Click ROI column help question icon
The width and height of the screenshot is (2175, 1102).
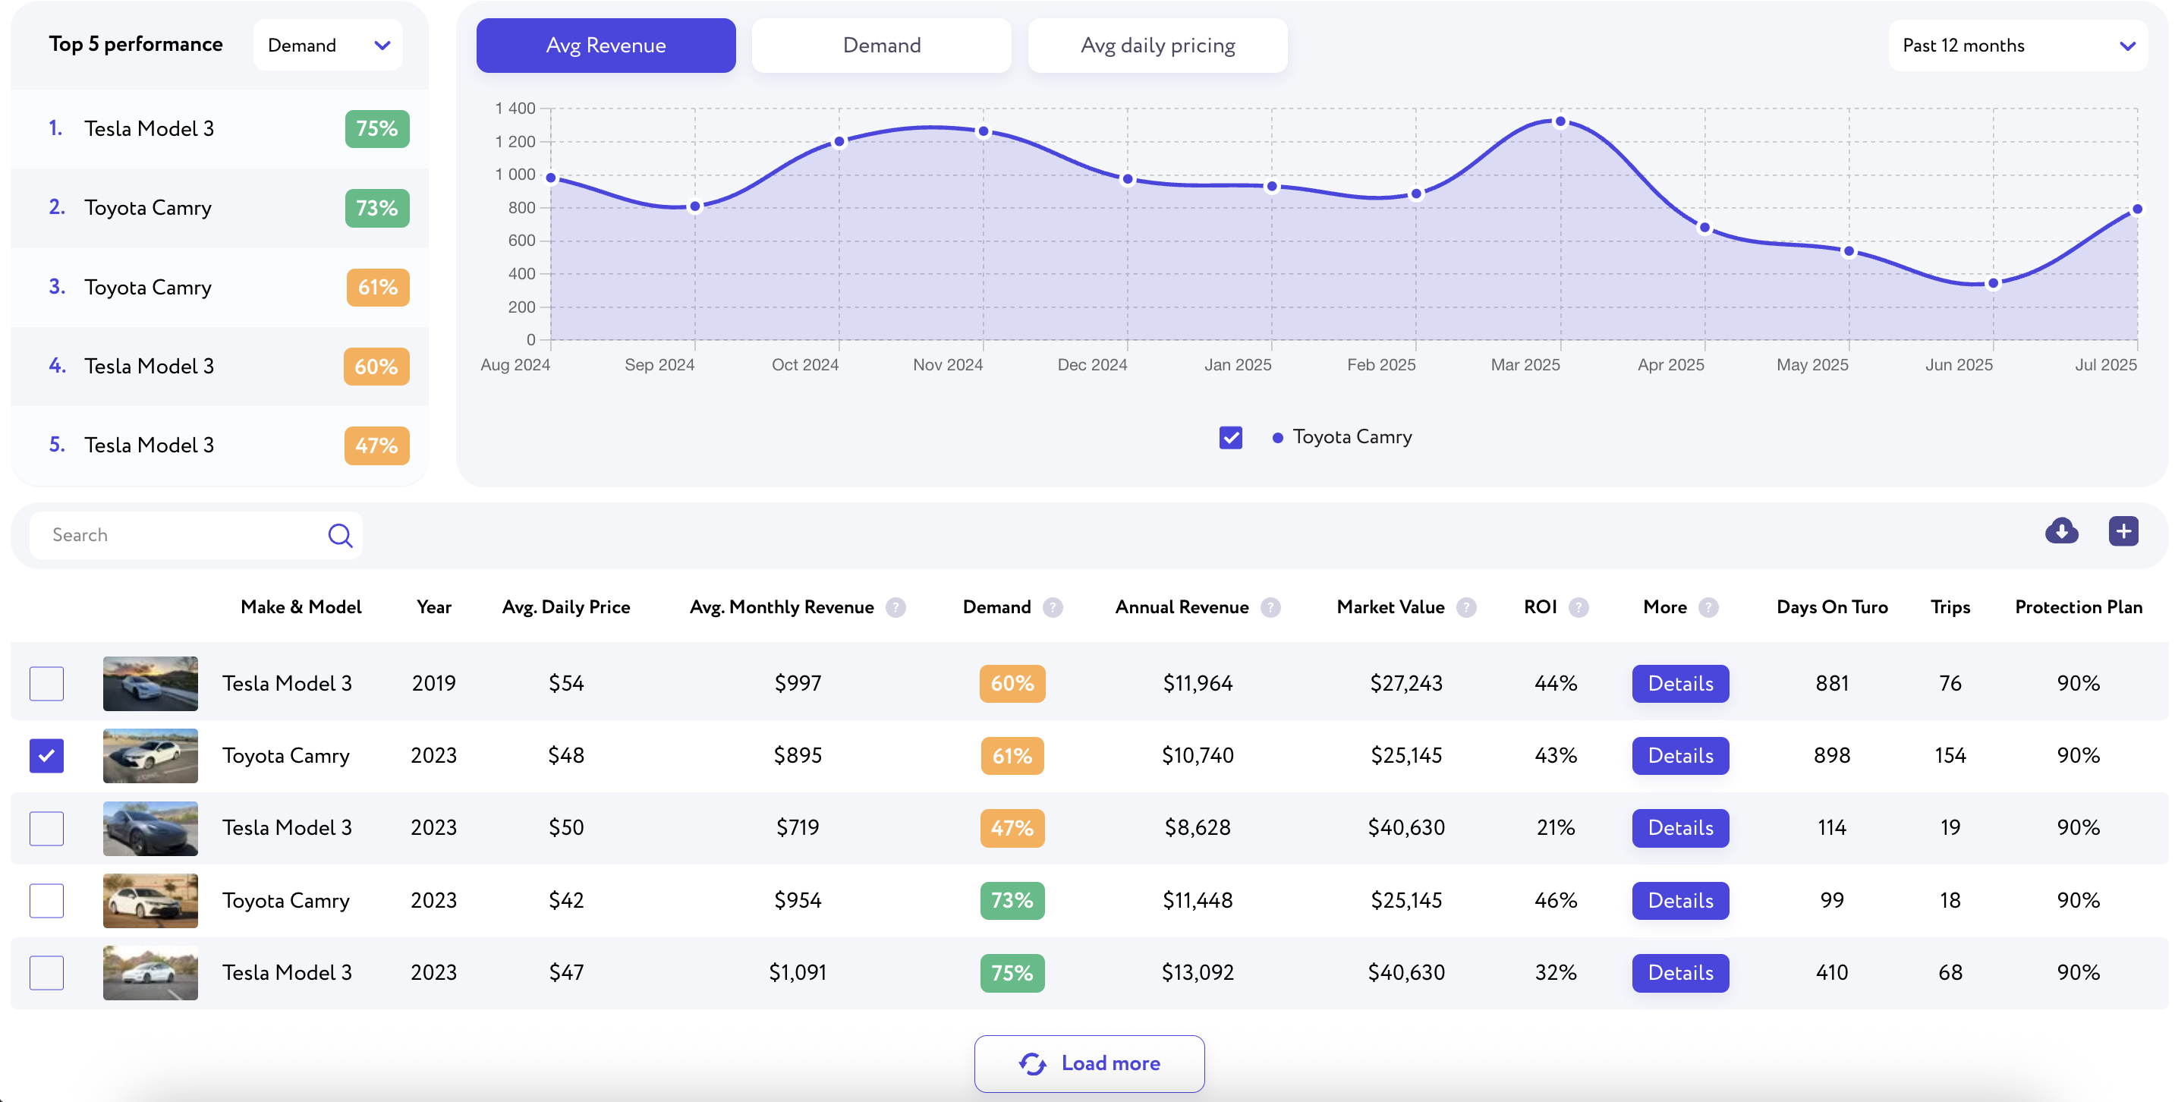click(1578, 607)
